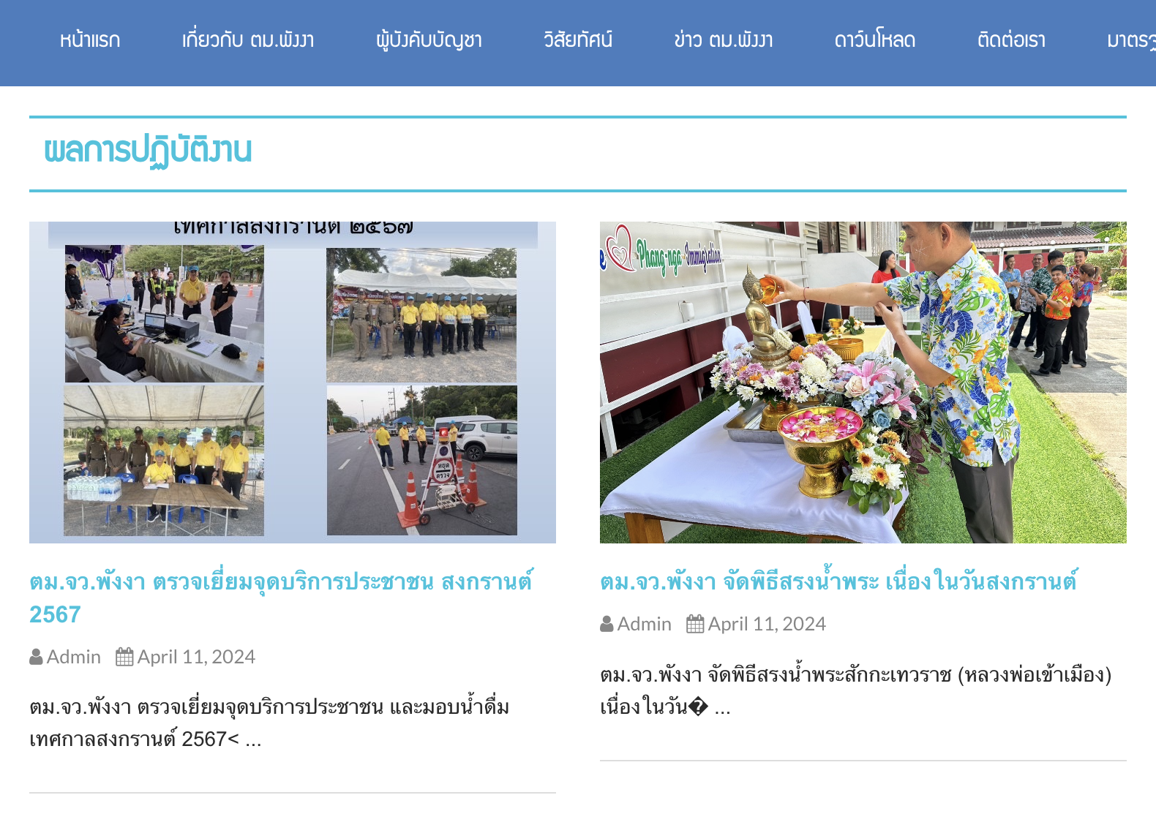Open the หน้าแรก home menu item
Viewport: 1156px width, 825px height.
(x=90, y=40)
